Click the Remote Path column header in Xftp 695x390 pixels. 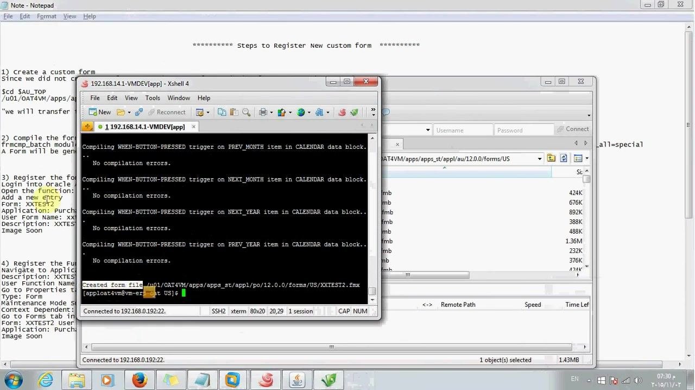coord(458,305)
